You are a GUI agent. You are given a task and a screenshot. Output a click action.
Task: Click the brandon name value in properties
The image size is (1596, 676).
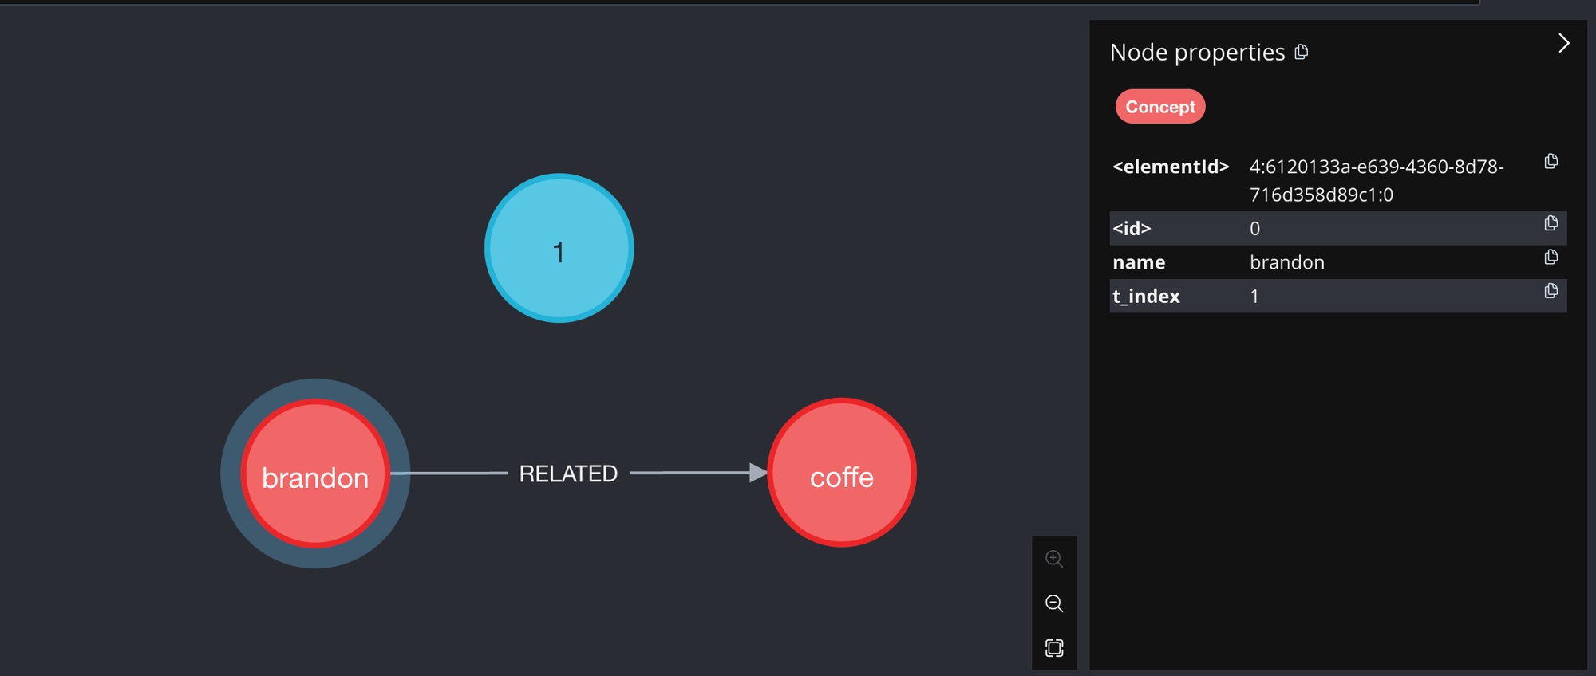pos(1286,262)
